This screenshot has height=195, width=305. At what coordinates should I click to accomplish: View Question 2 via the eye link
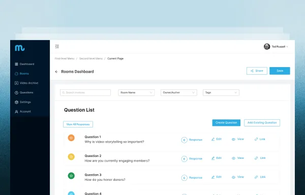pyautogui.click(x=238, y=158)
